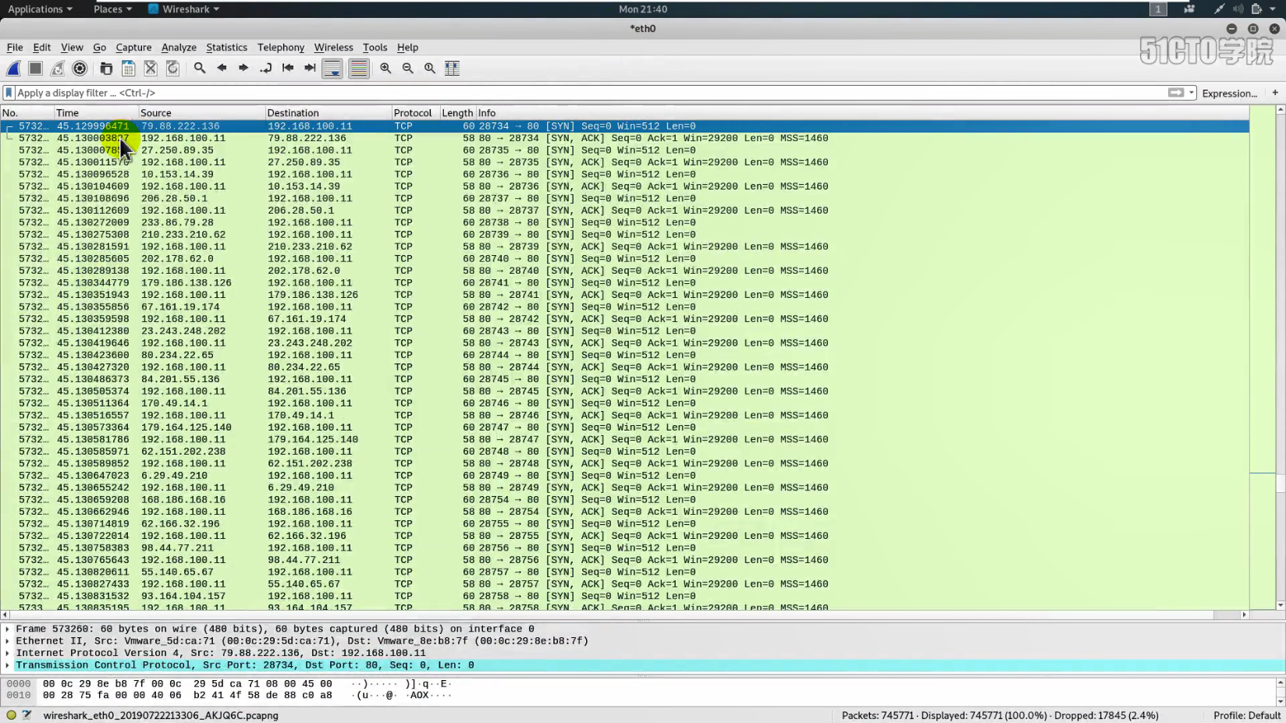Screen dimensions: 1286x723
Task: Zoom in on the packet list text
Action: coord(385,68)
